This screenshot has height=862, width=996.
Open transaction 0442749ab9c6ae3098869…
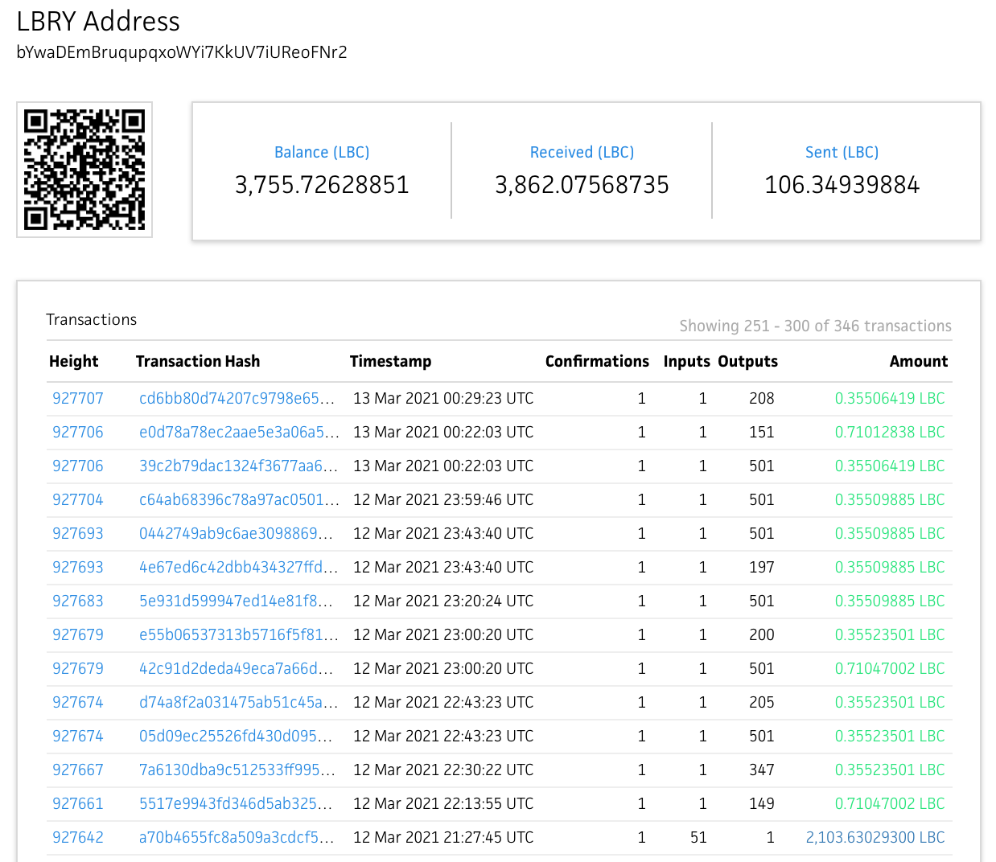[x=236, y=533]
